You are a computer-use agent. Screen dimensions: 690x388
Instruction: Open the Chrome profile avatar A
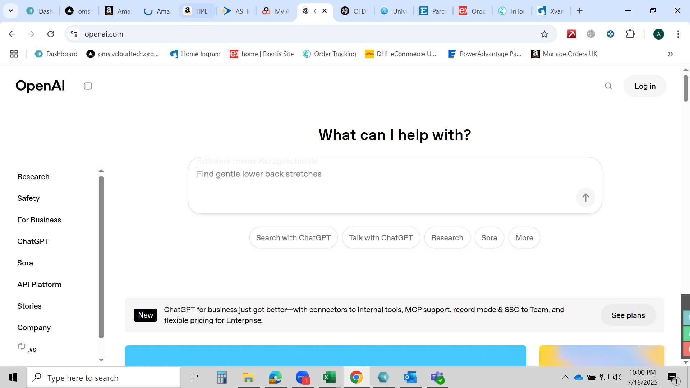tap(658, 34)
